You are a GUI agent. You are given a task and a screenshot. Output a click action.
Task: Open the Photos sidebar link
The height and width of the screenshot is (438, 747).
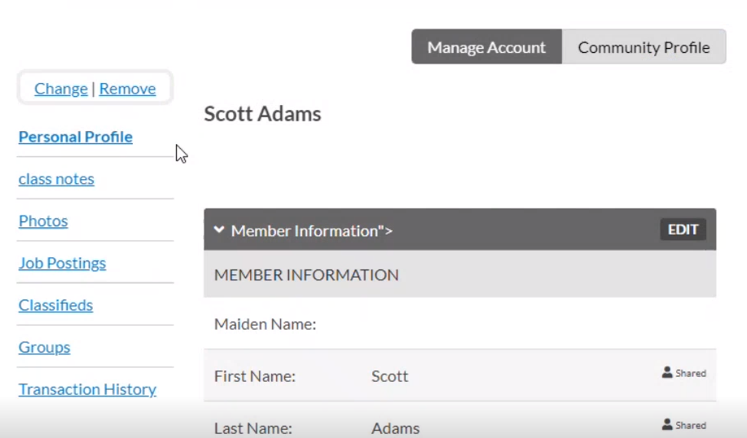pos(43,221)
